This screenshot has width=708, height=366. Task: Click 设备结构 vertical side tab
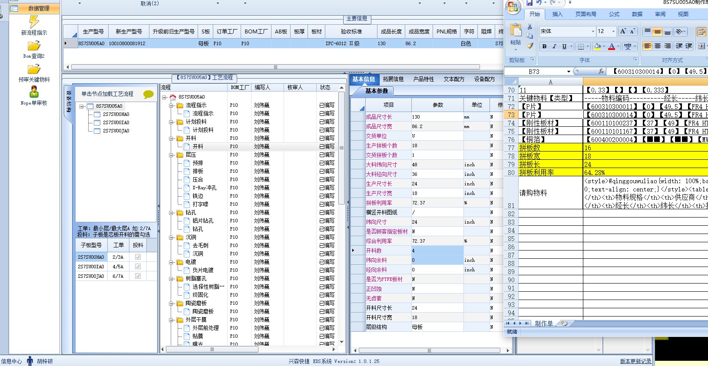tap(69, 102)
